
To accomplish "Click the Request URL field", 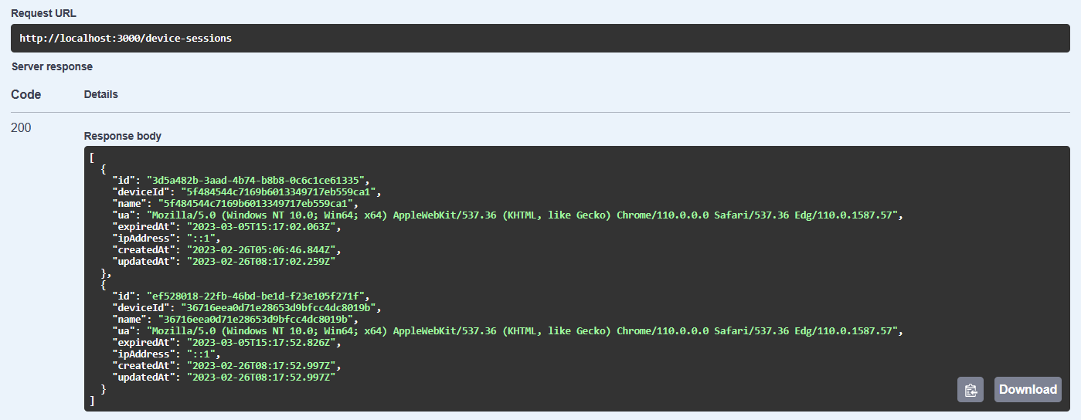I will click(x=540, y=38).
